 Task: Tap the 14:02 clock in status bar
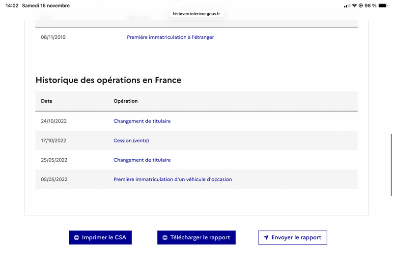12,6
